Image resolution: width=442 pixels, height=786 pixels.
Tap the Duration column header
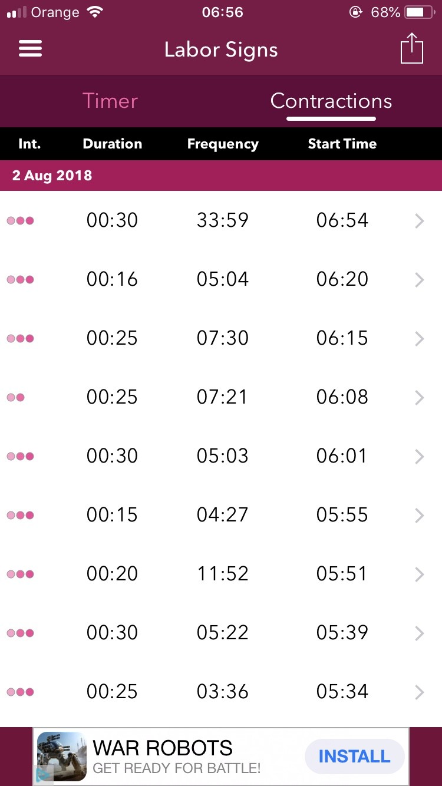pyautogui.click(x=113, y=144)
